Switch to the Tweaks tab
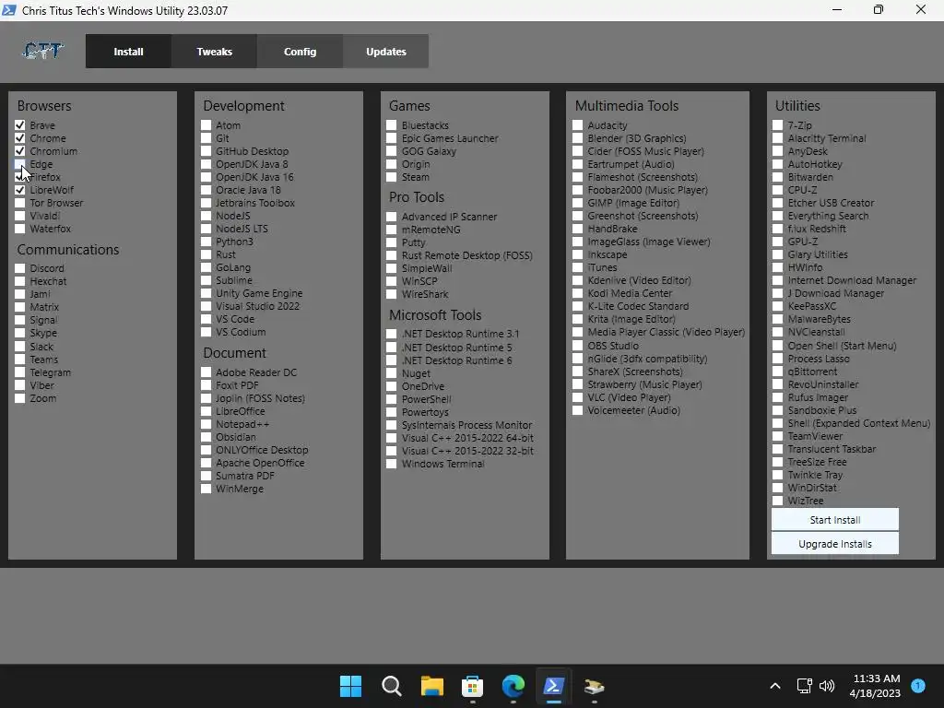Viewport: 944px width, 708px height. click(x=214, y=52)
